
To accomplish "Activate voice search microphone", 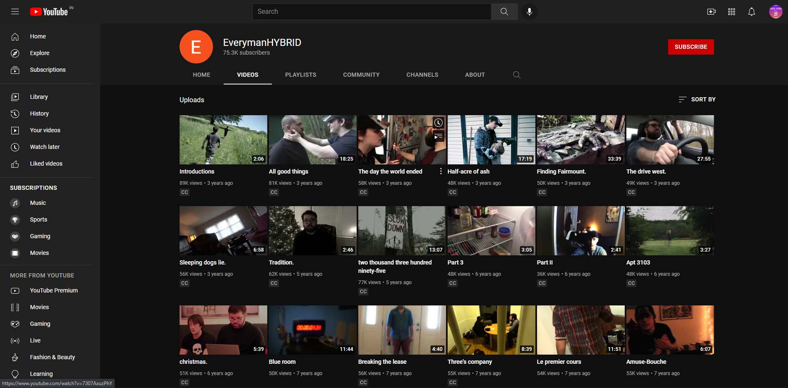I will tap(530, 12).
